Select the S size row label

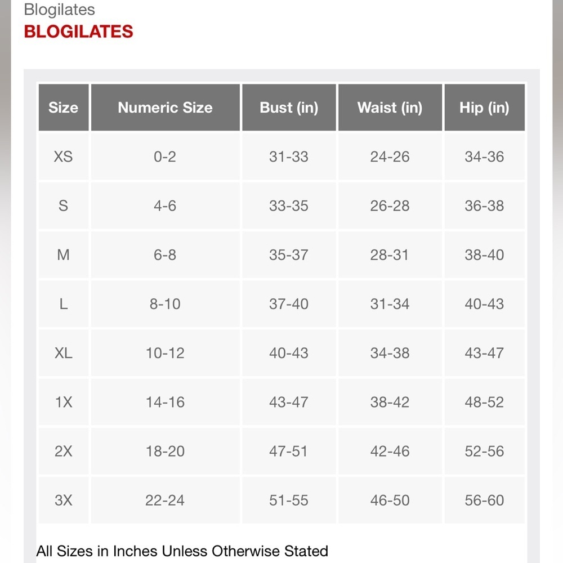[64, 205]
